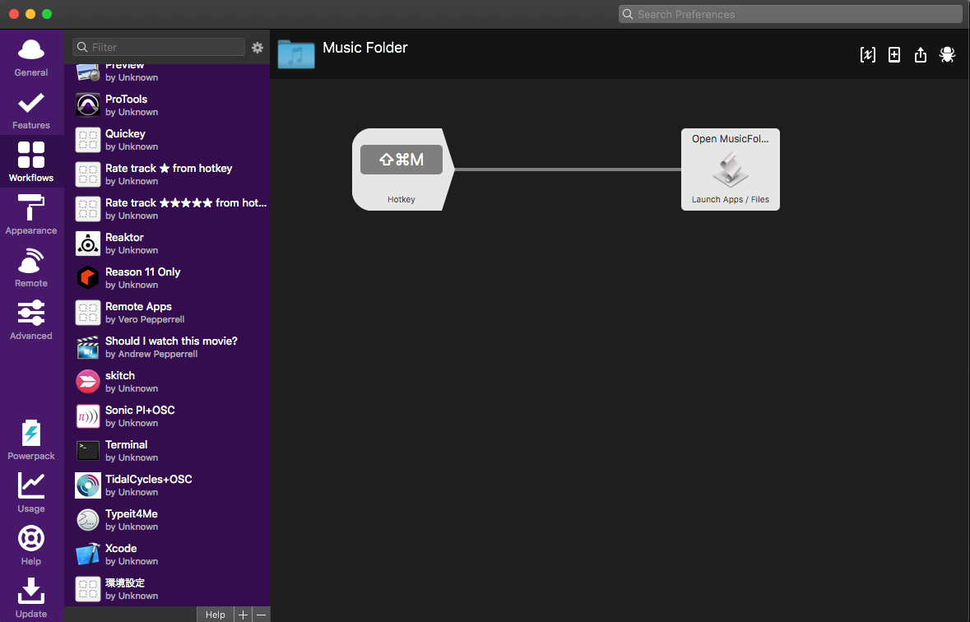This screenshot has width=970, height=622.
Task: Open the Remote section
Action: (31, 267)
